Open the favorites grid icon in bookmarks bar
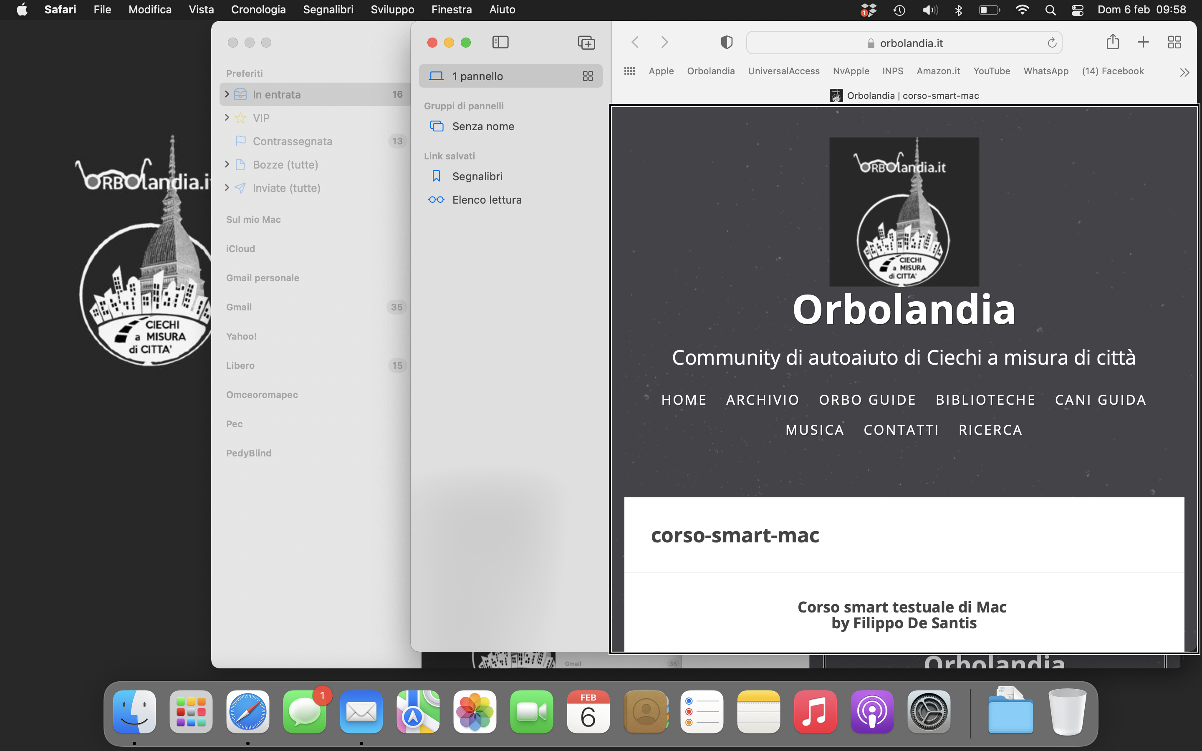Screen dimensions: 1202x751 (x=629, y=71)
